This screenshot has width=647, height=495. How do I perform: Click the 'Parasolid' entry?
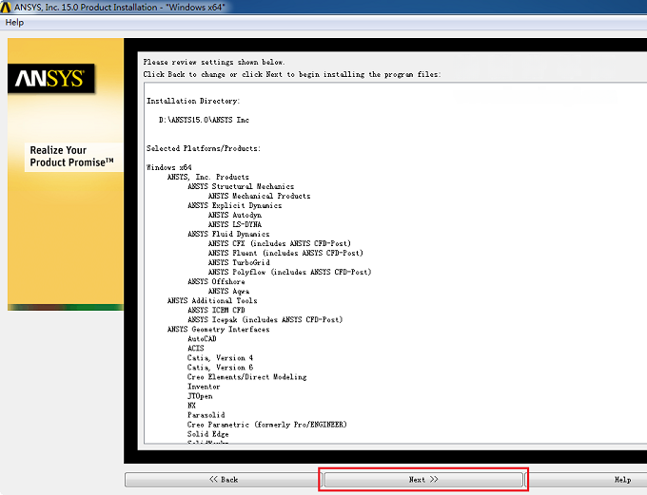pos(206,415)
